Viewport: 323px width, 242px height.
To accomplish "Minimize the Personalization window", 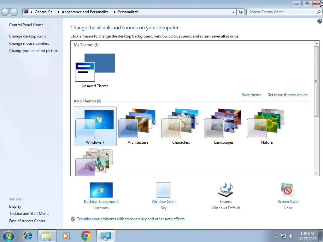I will tap(297, 3).
